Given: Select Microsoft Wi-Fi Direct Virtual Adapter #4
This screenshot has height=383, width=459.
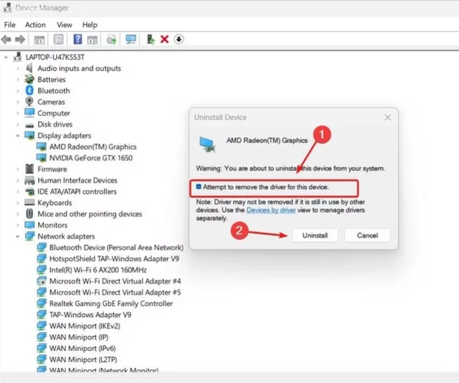Looking at the screenshot, I should [x=115, y=281].
